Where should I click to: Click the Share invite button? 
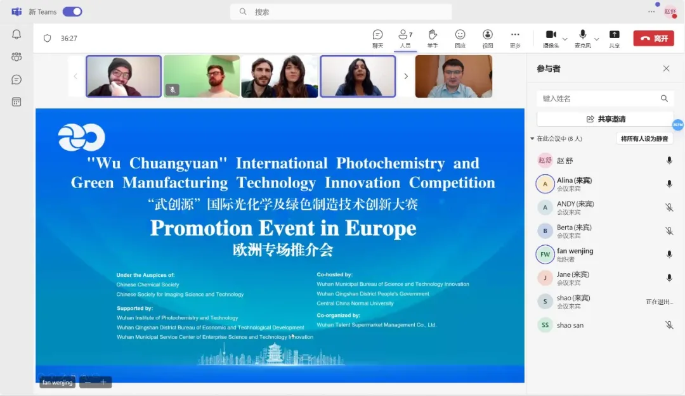[606, 119]
